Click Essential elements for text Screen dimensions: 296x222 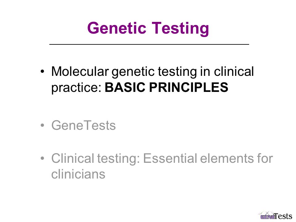208,158
